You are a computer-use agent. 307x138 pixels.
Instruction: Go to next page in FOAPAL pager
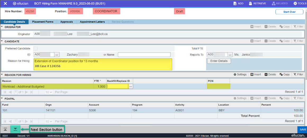26,121
